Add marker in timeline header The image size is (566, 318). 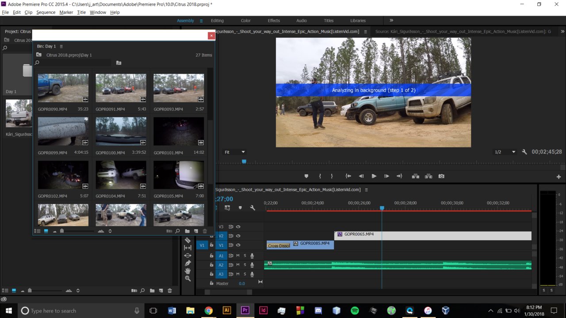coord(240,208)
